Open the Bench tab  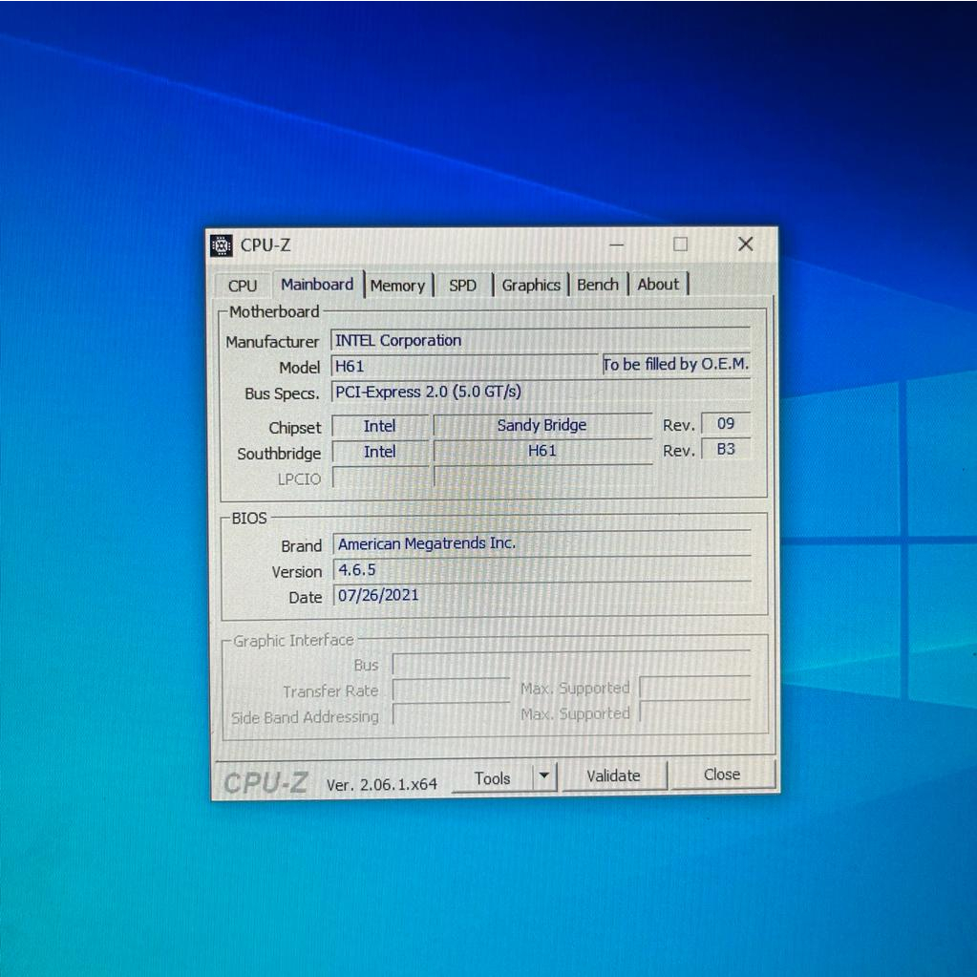[x=598, y=285]
